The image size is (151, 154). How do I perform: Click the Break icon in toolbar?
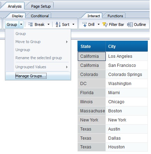[30, 24]
